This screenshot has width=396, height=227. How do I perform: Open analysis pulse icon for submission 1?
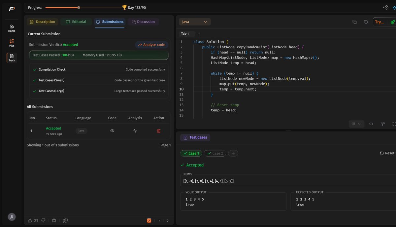(135, 131)
